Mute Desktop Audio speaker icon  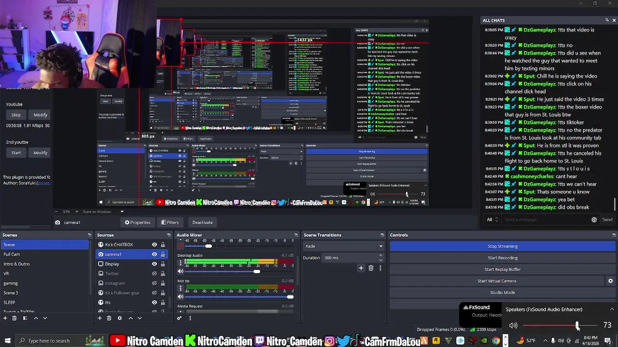click(181, 271)
